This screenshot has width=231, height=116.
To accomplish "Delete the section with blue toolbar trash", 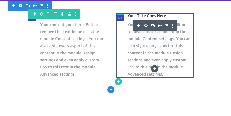I will click(x=42, y=6).
